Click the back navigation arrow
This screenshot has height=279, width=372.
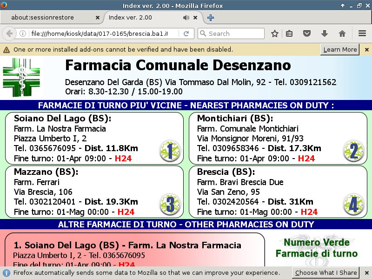(9, 33)
